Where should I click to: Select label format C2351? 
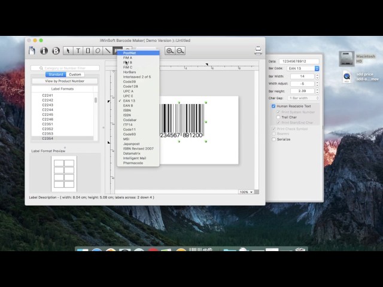(x=48, y=124)
